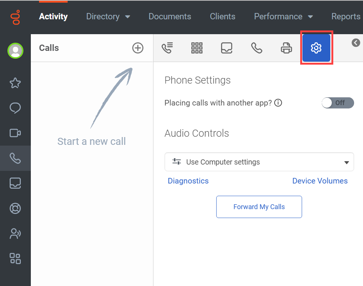
Task: Click the plus icon to start new call
Action: click(x=138, y=48)
